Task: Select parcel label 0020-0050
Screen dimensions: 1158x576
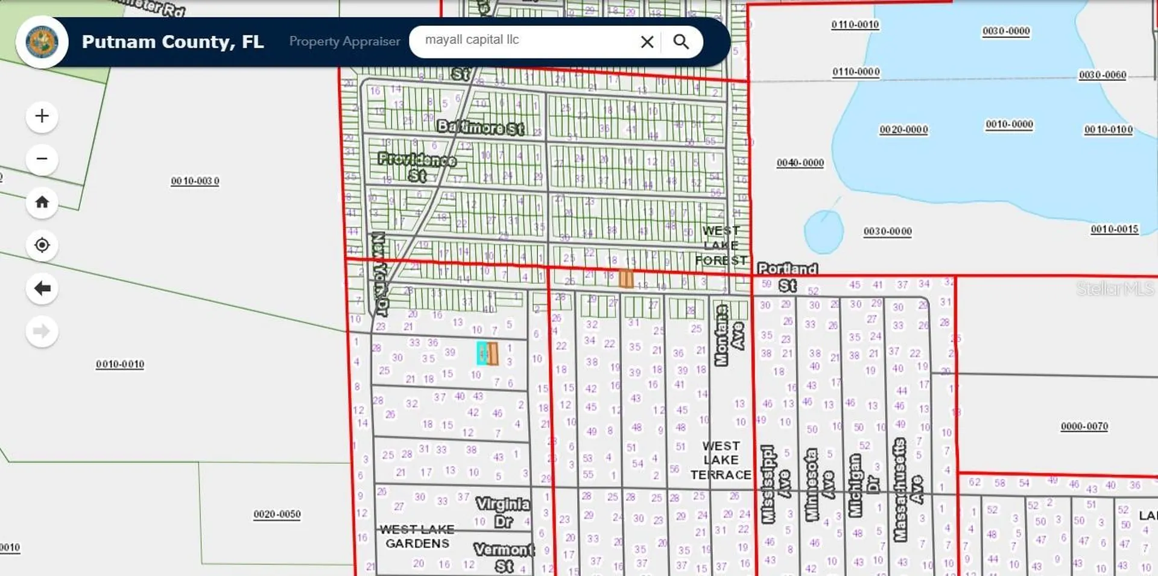Action: pos(277,514)
